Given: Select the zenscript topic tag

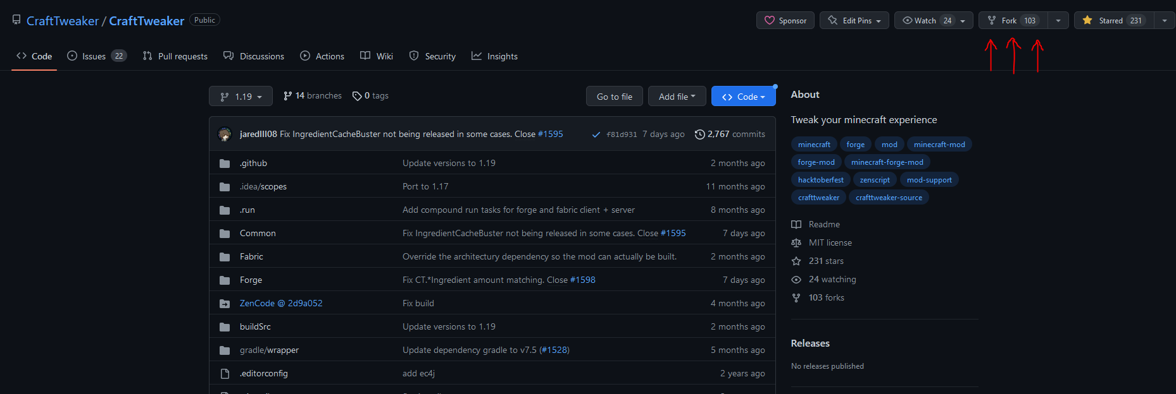Looking at the screenshot, I should point(875,180).
